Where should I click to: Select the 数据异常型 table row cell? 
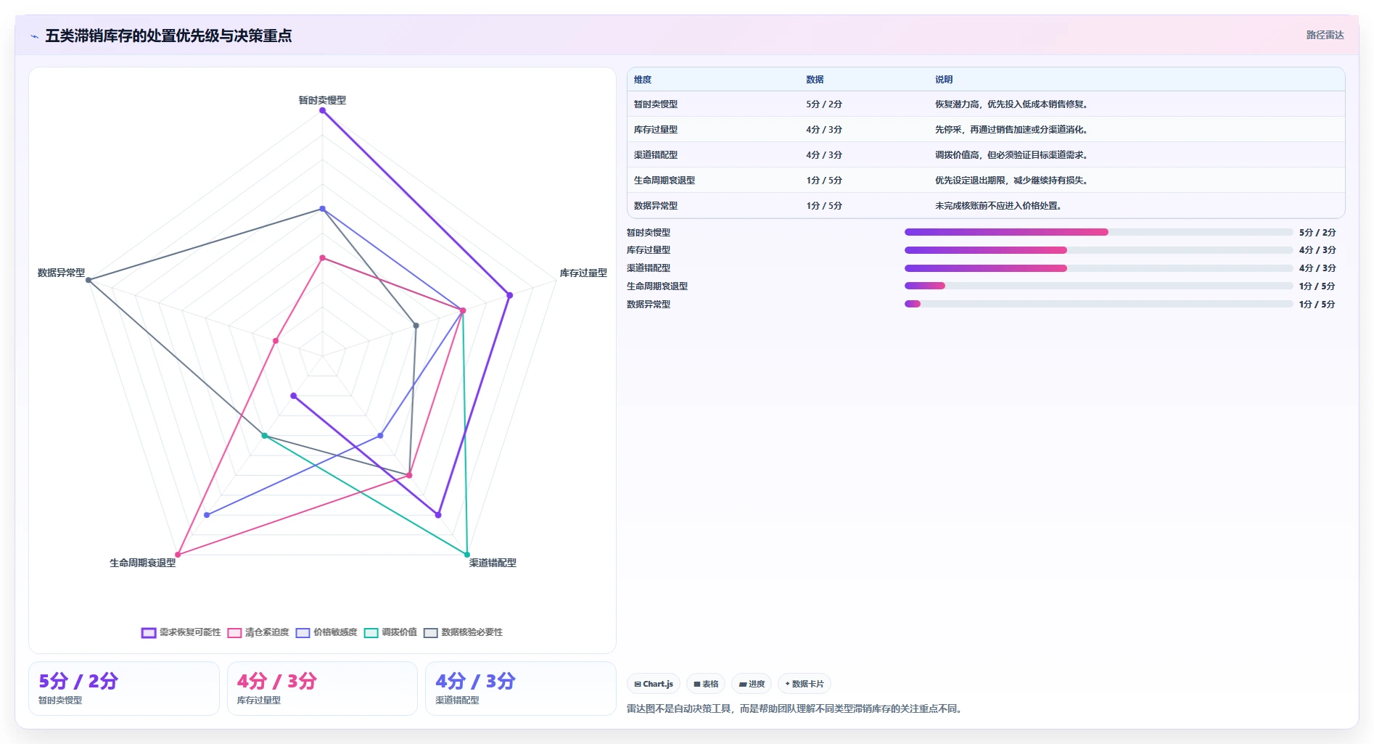[x=656, y=206]
